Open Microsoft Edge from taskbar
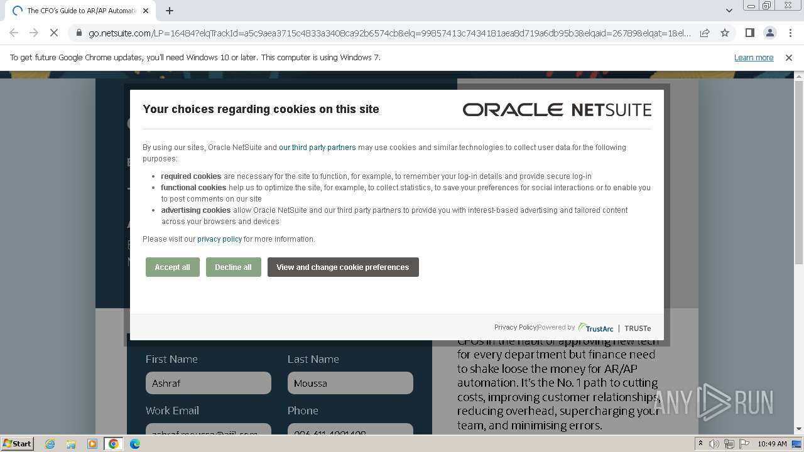This screenshot has width=804, height=452. point(135,444)
